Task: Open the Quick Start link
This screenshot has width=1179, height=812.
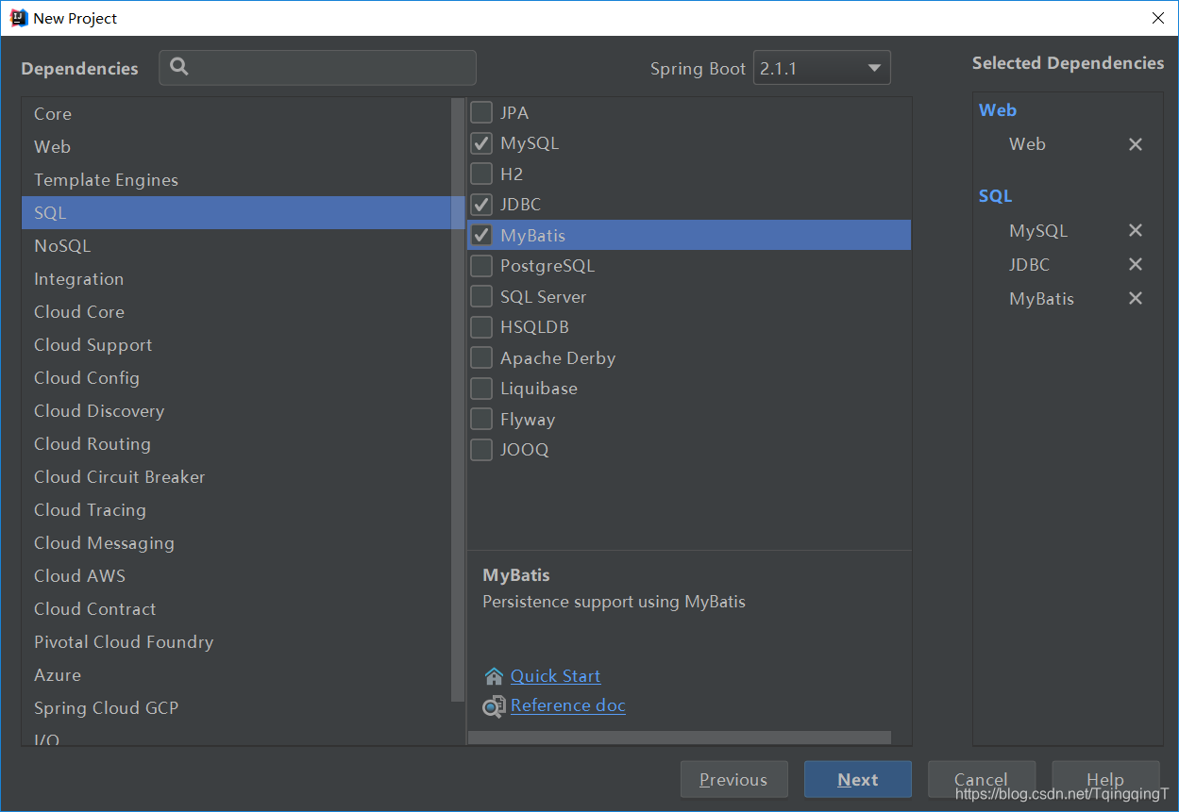Action: tap(555, 676)
